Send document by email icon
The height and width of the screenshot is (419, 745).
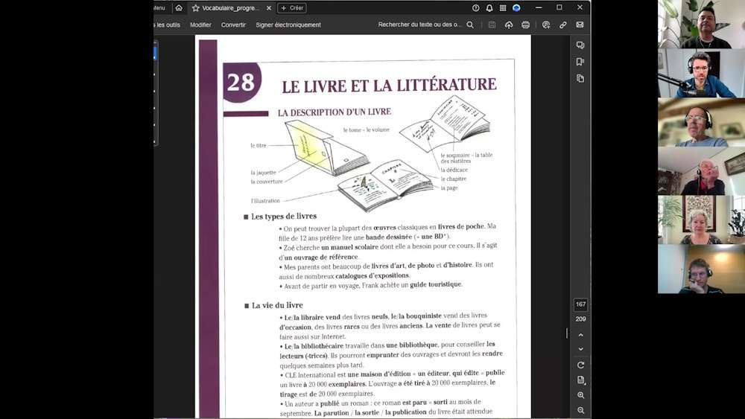(x=580, y=25)
